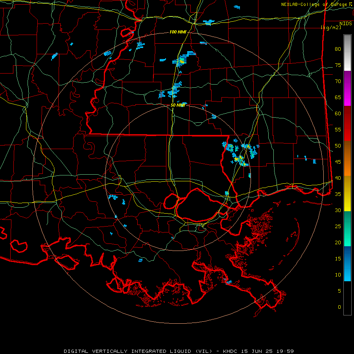Screen dimensions: 354x354
Task: Click the yellow-olive segment of the color bar
Action: point(347,194)
